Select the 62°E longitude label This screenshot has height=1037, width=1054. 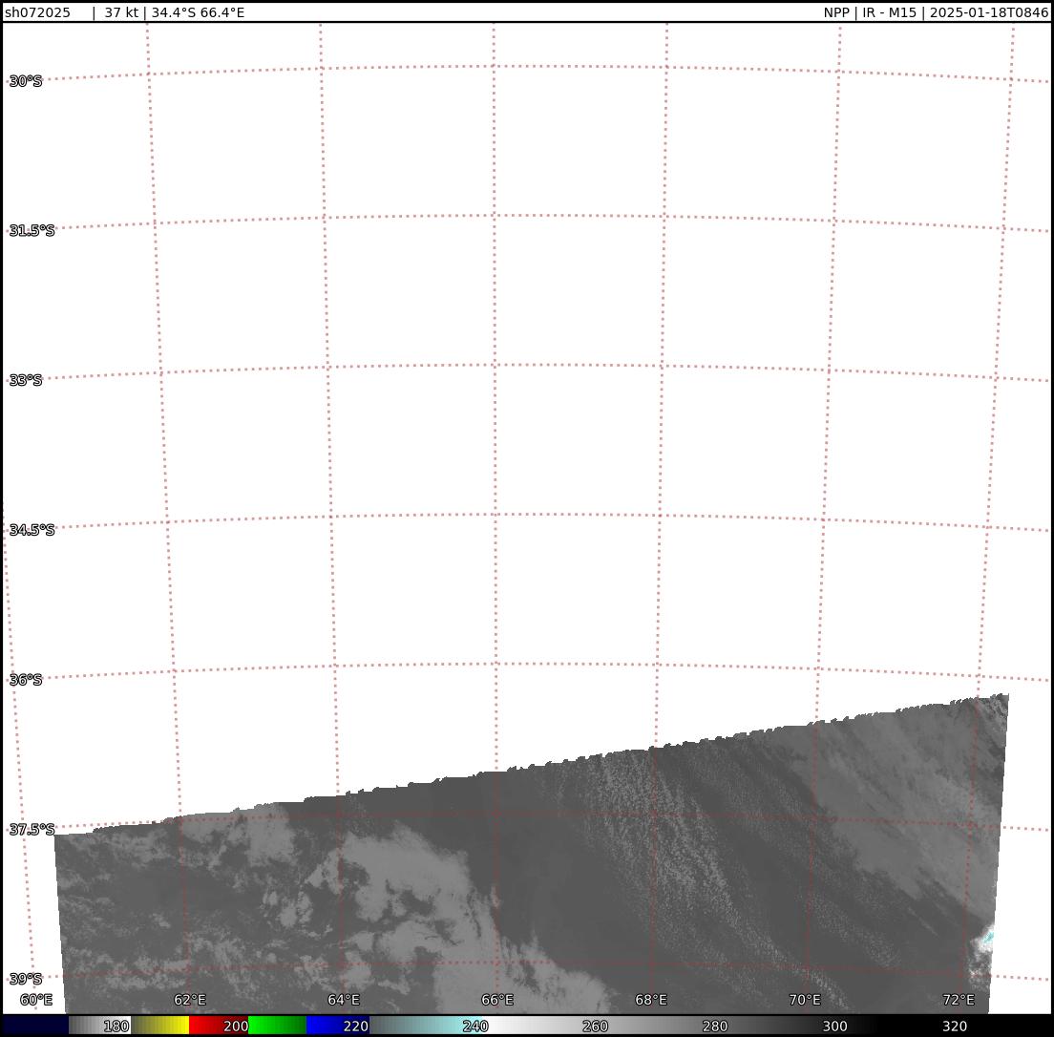pos(190,1000)
